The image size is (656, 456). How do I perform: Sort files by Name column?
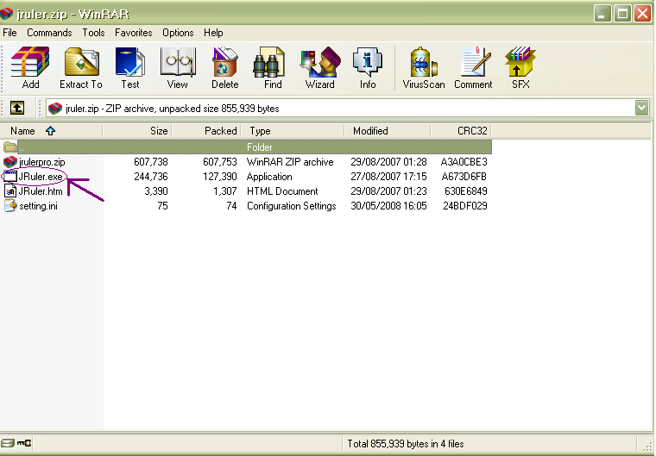[52, 131]
